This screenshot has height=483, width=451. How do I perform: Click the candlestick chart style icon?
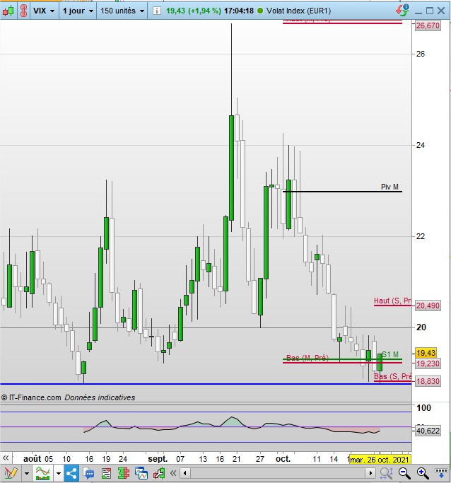click(8, 11)
